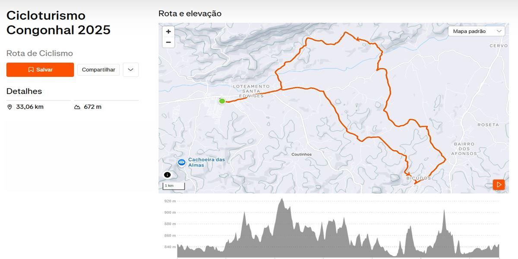Click the Coutinhos place label on map
Screen dimensions: 518x259
[301, 154]
